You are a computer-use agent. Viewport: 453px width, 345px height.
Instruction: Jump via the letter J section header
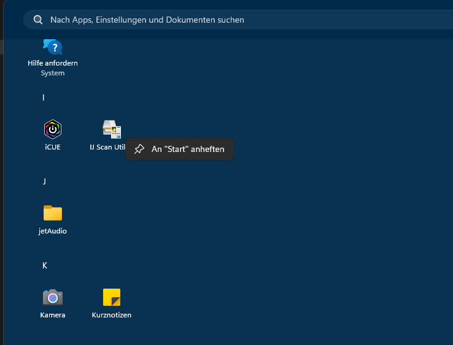point(44,181)
